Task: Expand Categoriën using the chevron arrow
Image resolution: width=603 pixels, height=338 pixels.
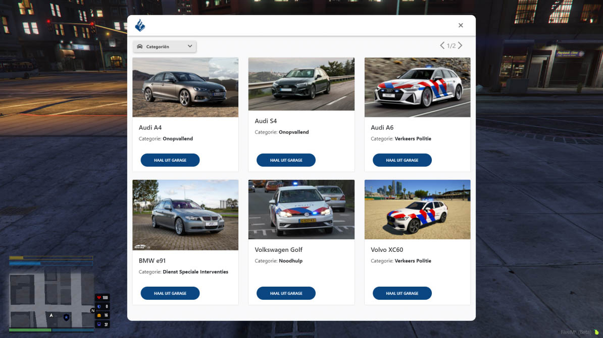Action: coord(190,46)
